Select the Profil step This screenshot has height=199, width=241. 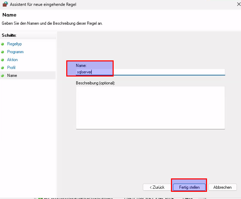point(11,68)
